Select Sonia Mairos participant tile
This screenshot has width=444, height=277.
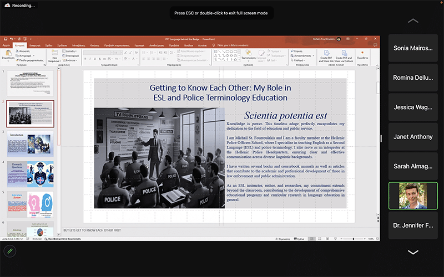tap(413, 48)
